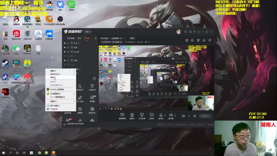Image resolution: width=277 pixels, height=156 pixels.
Task: Open the 房管助手 tool
Action: pyautogui.click(x=80, y=87)
